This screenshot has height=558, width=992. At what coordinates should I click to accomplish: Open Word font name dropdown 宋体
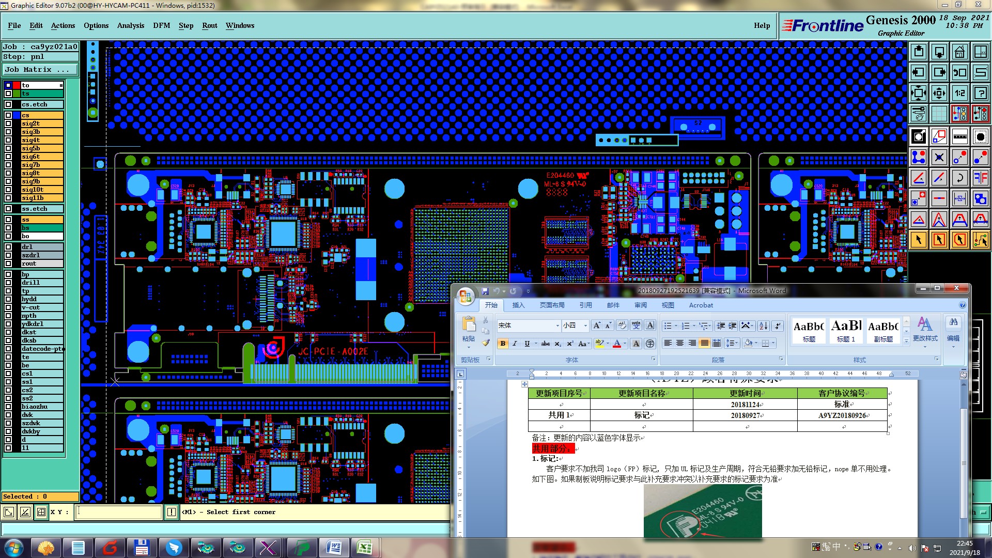pos(557,326)
